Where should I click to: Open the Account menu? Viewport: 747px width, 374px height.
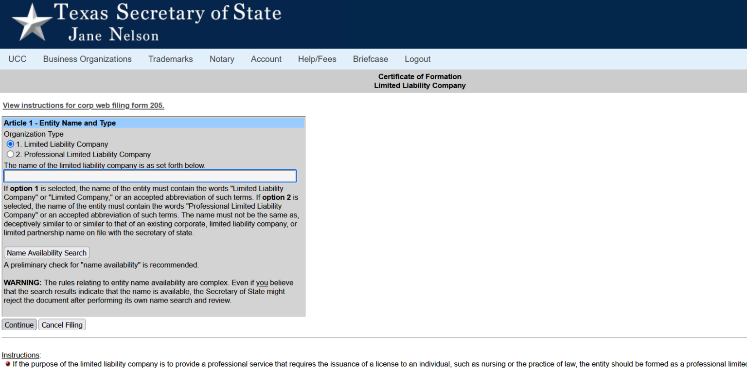266,59
